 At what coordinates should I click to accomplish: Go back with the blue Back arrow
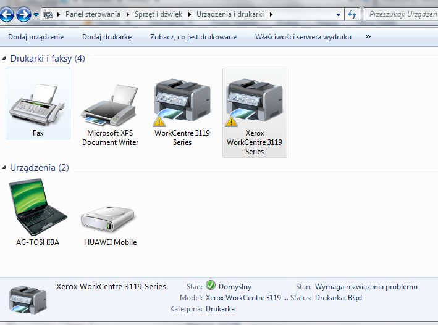(6, 15)
